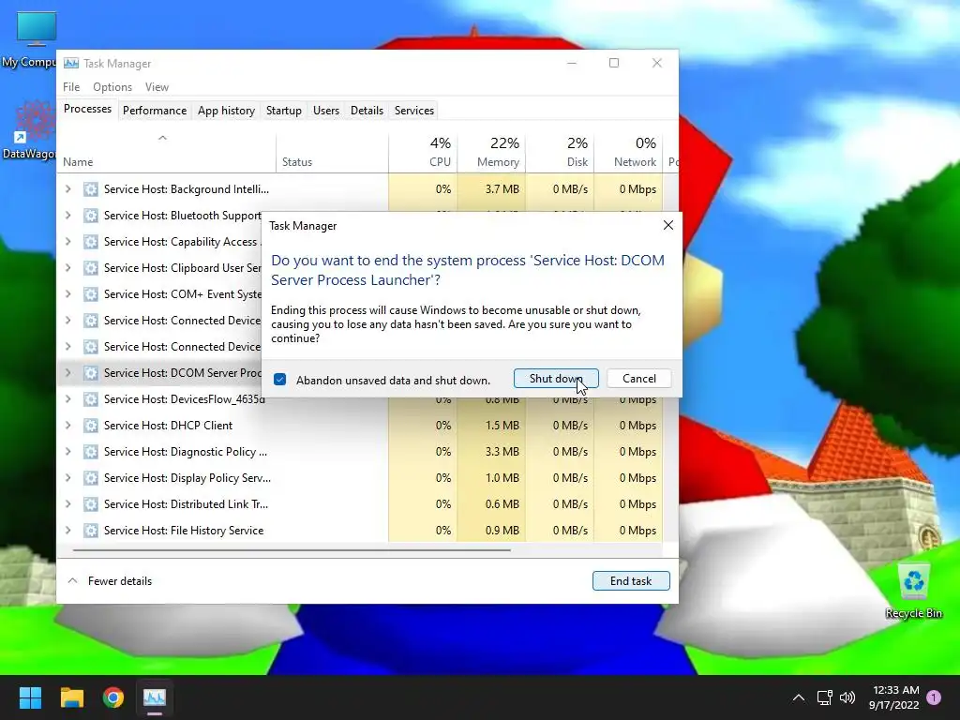
Task: Expand Service Host: DCOM Server Proc row
Action: click(x=67, y=373)
